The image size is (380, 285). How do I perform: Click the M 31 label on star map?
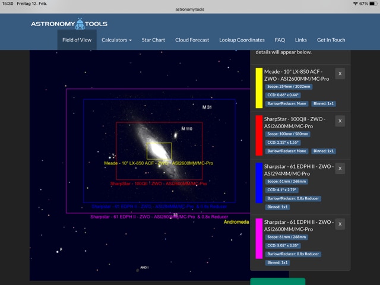[207, 107]
